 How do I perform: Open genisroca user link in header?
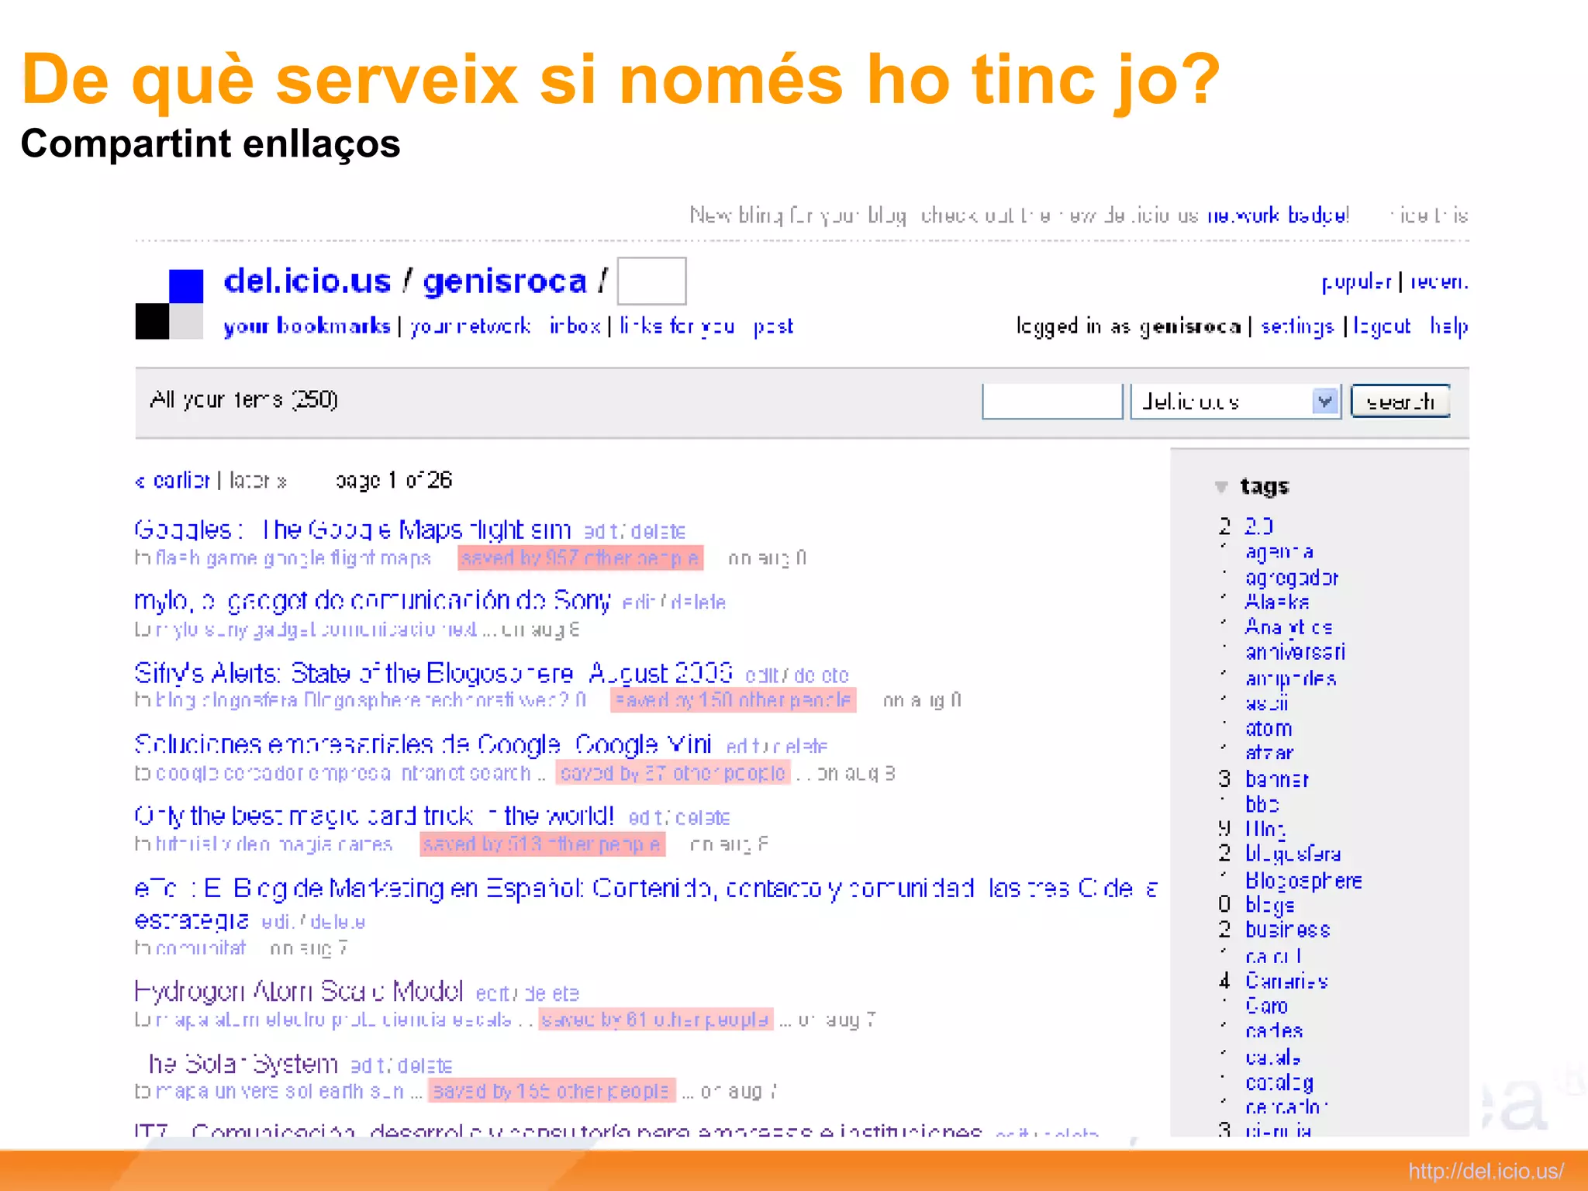[505, 281]
